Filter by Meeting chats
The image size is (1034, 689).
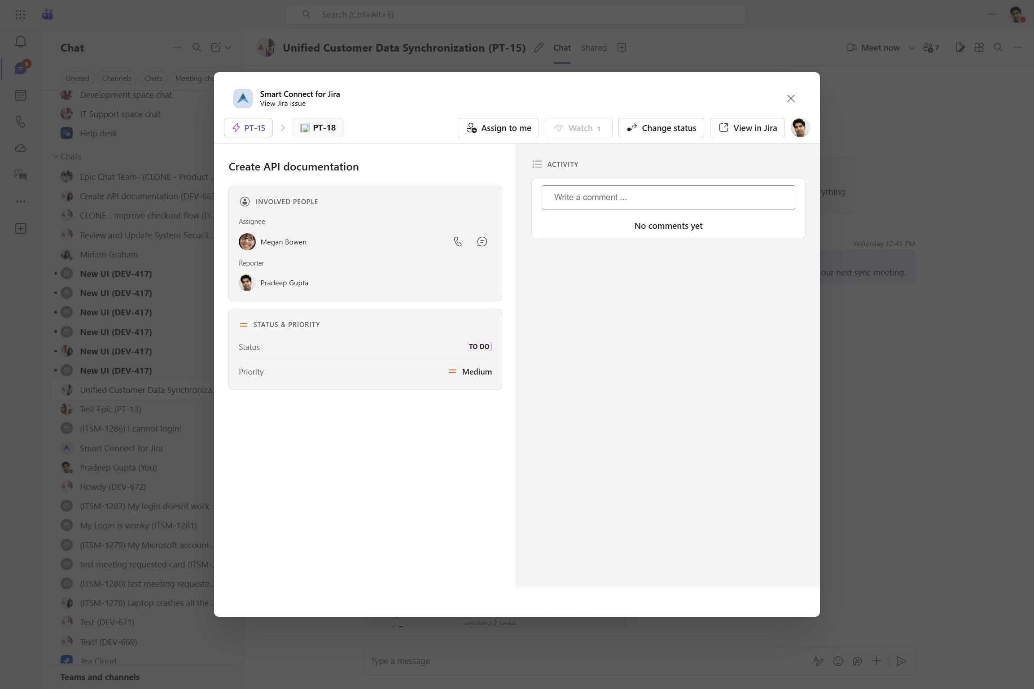[x=193, y=78]
